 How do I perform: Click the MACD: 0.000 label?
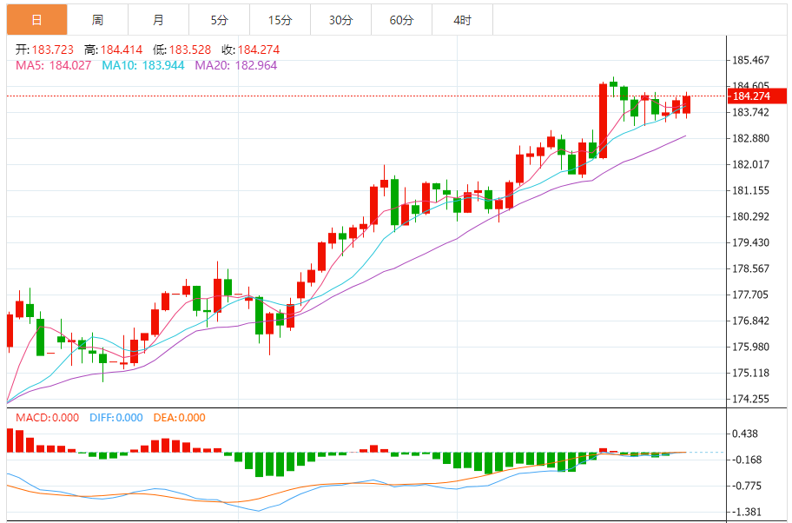48,418
